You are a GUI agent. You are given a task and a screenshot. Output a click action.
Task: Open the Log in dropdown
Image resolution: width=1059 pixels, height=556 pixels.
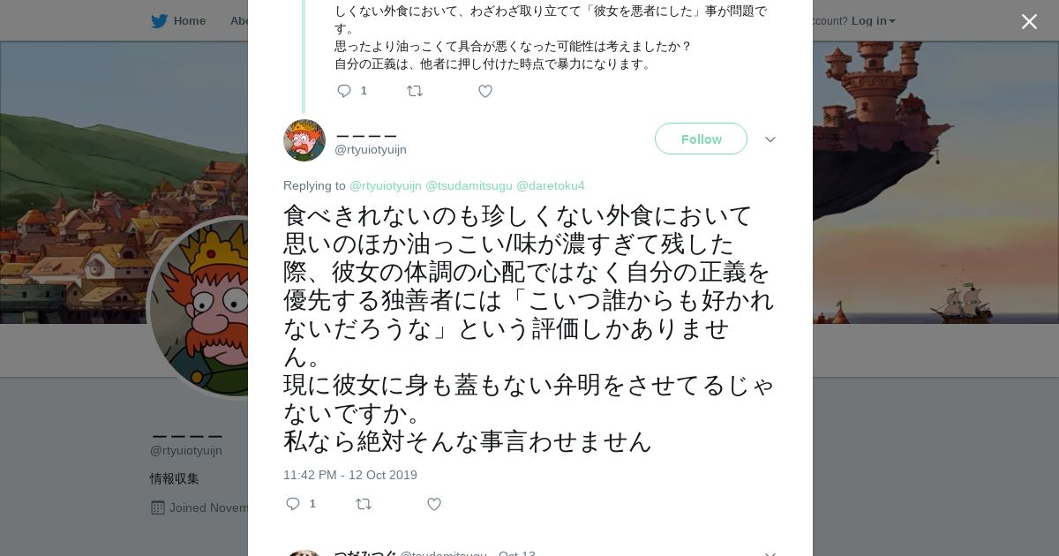point(873,21)
